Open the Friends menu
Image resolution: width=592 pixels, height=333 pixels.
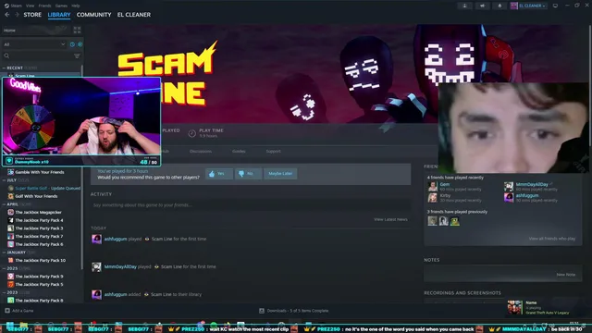point(44,6)
